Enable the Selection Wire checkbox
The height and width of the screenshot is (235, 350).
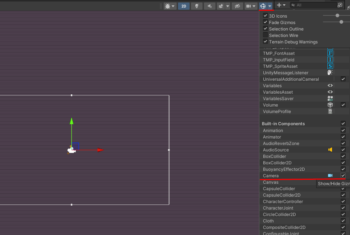tap(265, 35)
